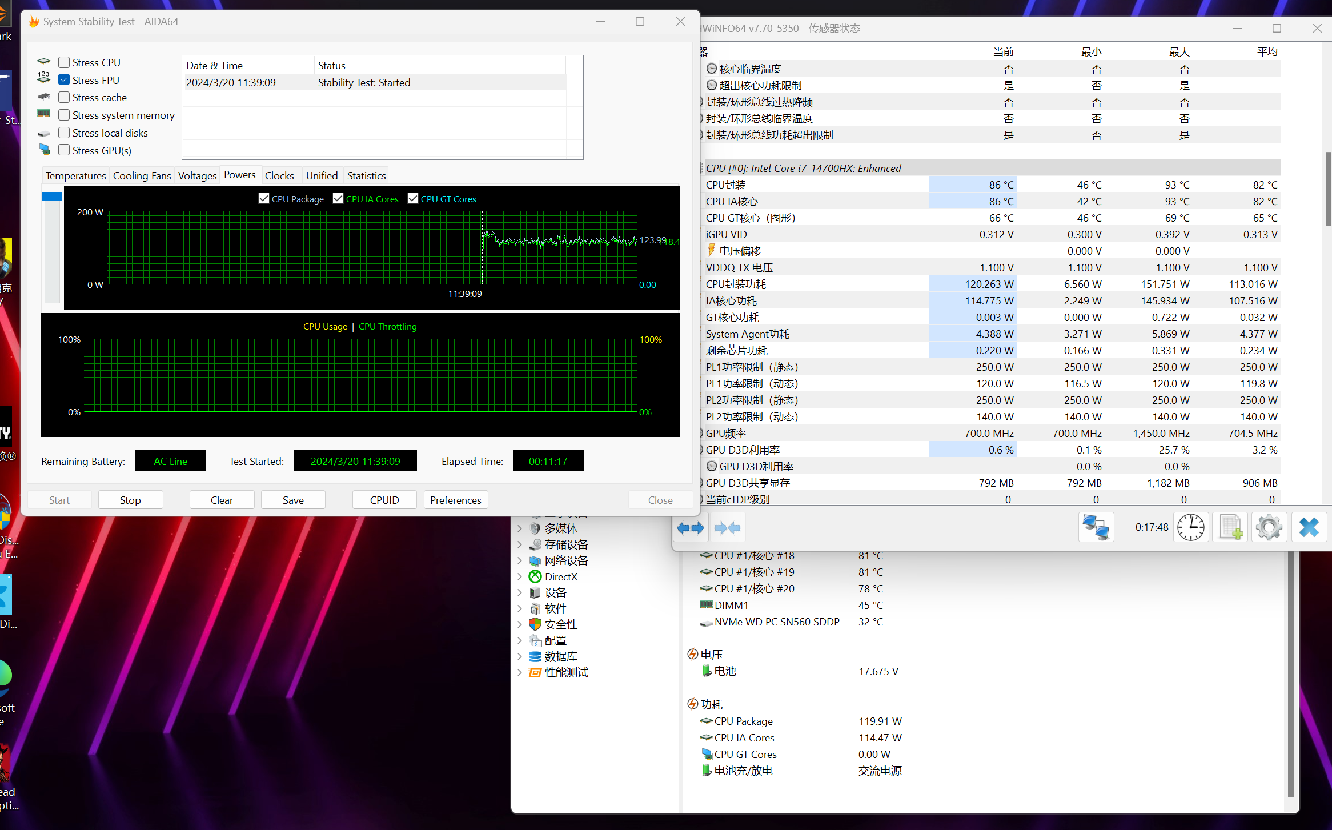Click the HWiNFO sensor list vertical scrollbar

1327,189
